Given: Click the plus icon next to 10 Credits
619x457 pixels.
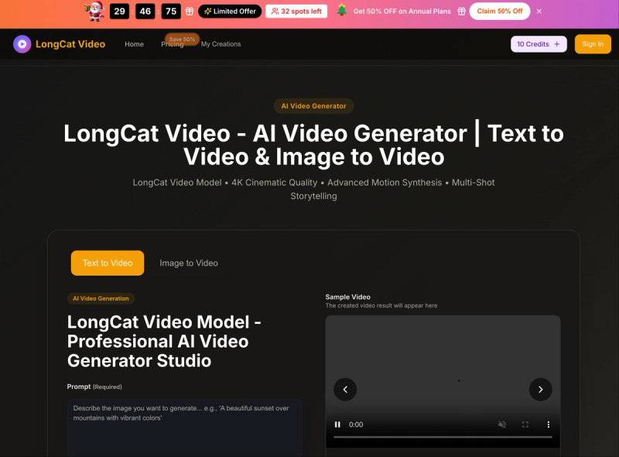Looking at the screenshot, I should (x=556, y=44).
